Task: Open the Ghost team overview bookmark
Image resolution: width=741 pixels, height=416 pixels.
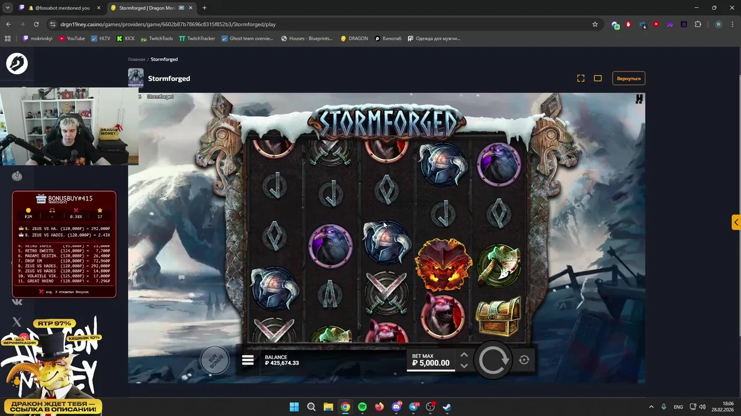Action: tap(247, 39)
